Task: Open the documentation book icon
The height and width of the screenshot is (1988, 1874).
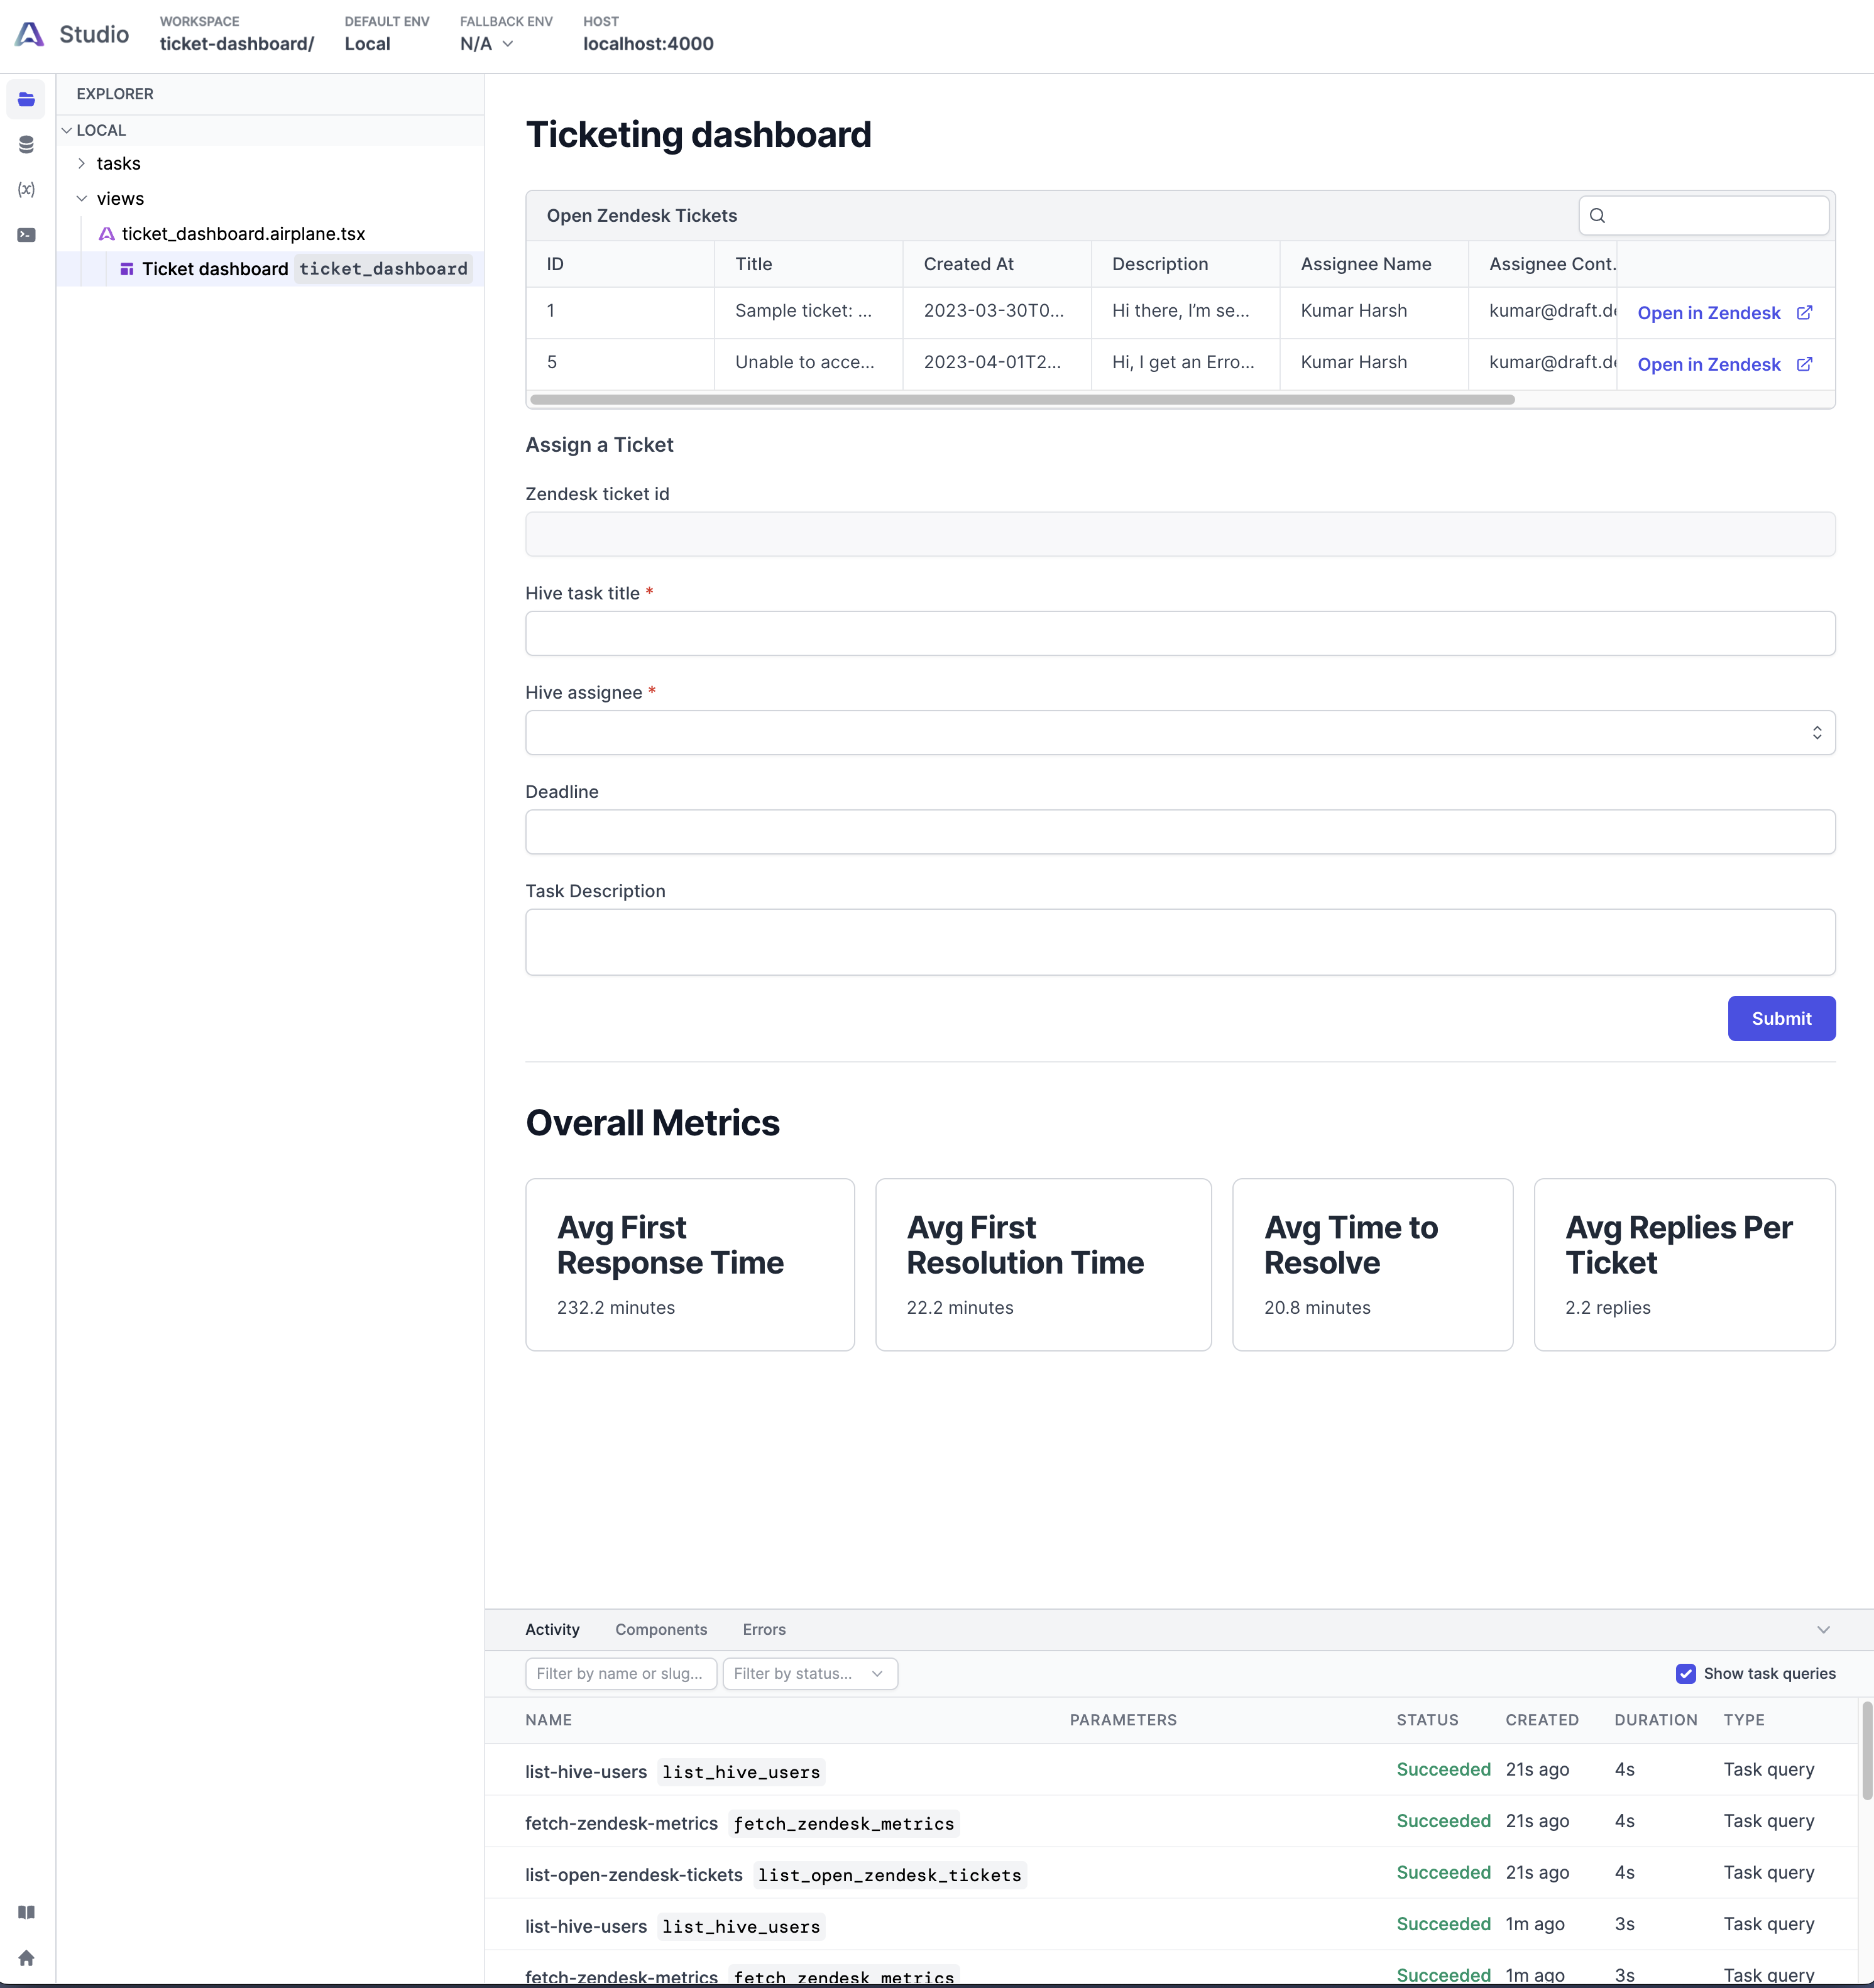Action: (26, 1912)
